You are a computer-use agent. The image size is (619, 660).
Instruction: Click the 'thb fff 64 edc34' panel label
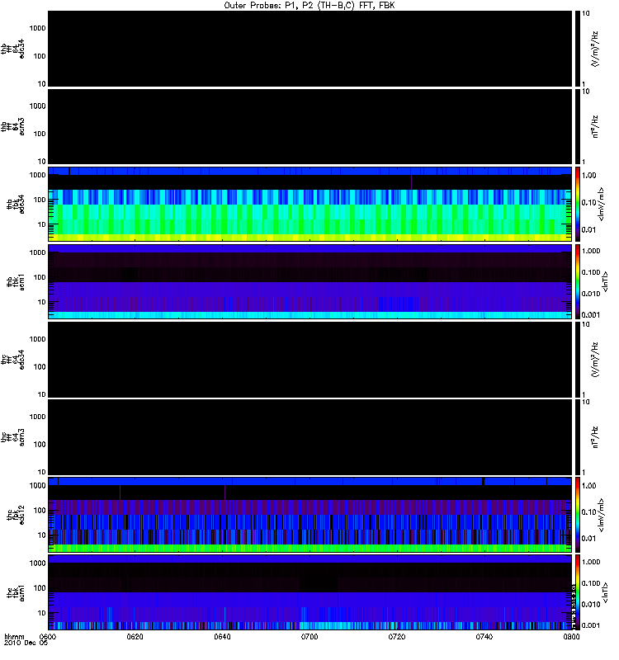(12, 49)
